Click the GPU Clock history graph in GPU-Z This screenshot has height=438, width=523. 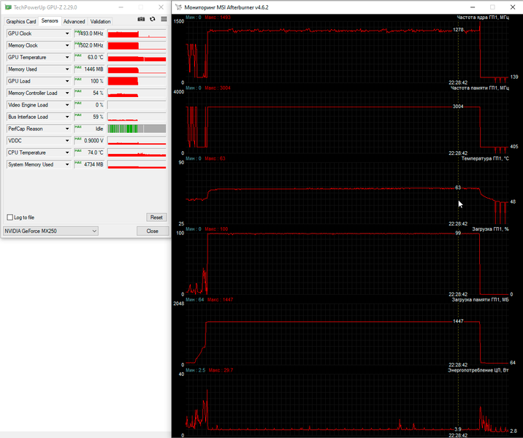click(x=137, y=34)
